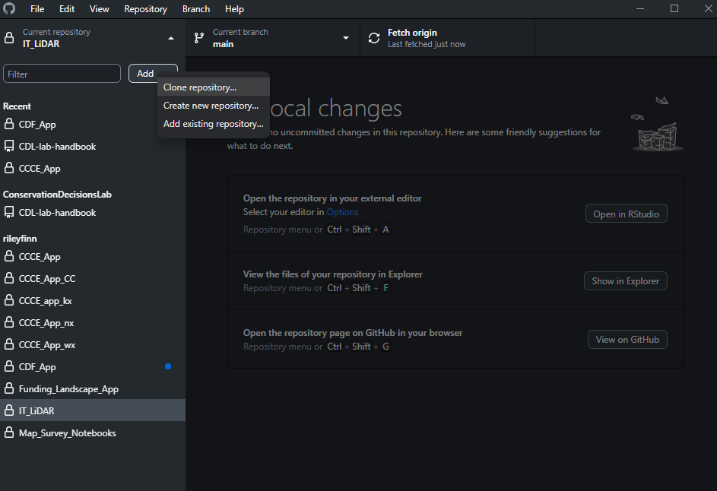Click the lock icon beside Map_Survey_Notebooks
This screenshot has height=491, width=717.
click(x=9, y=433)
